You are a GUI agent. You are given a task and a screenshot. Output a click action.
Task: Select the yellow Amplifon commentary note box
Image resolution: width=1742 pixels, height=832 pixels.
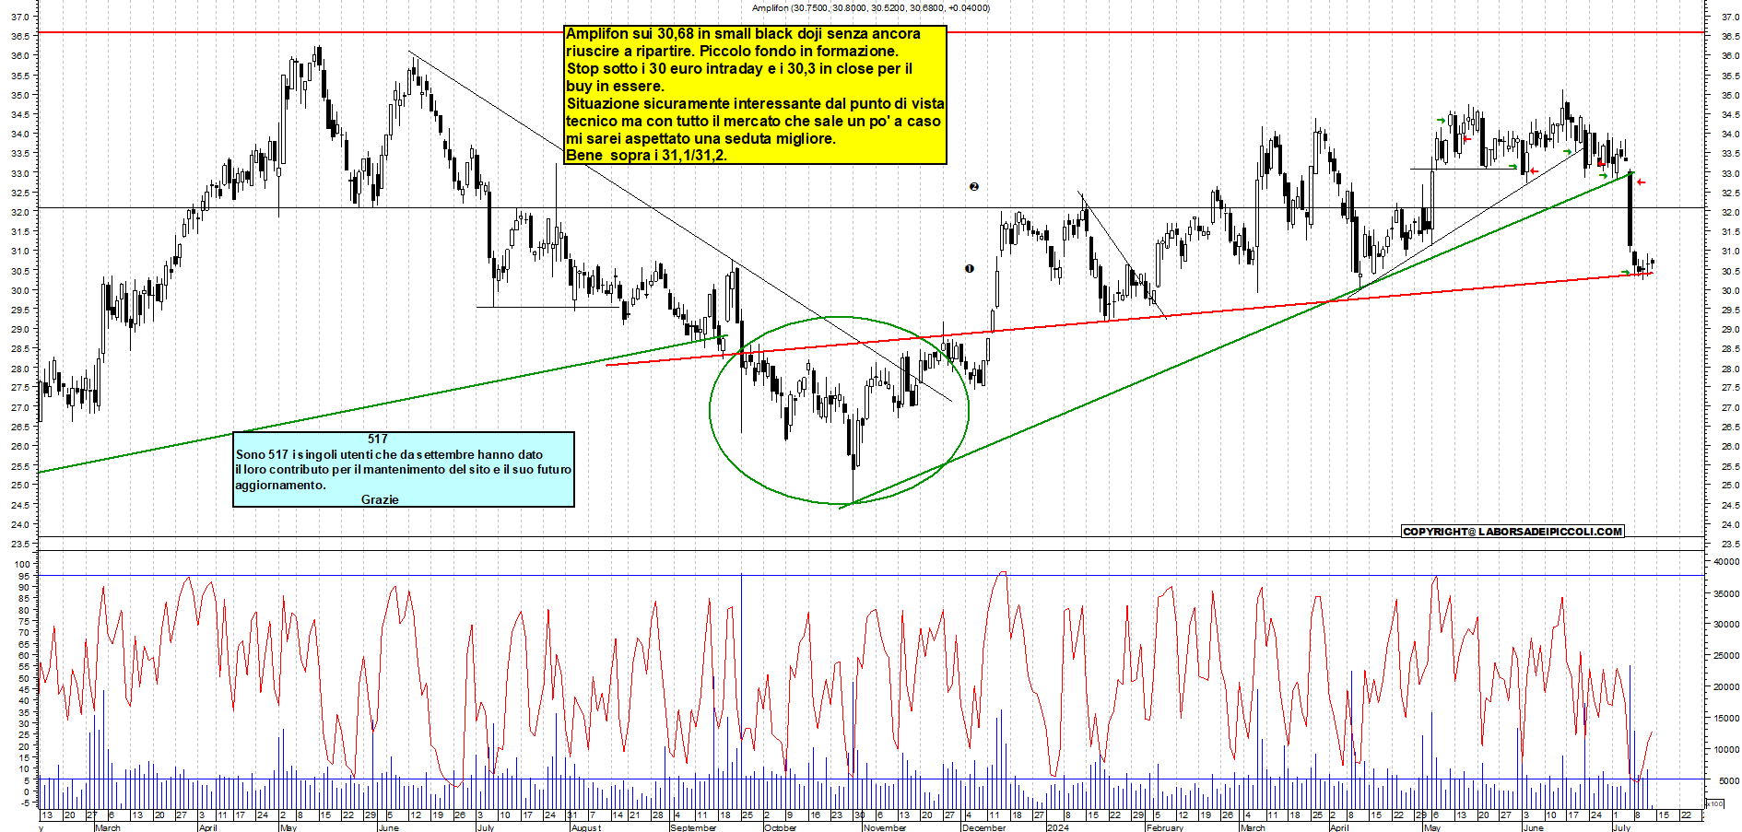pyautogui.click(x=755, y=95)
